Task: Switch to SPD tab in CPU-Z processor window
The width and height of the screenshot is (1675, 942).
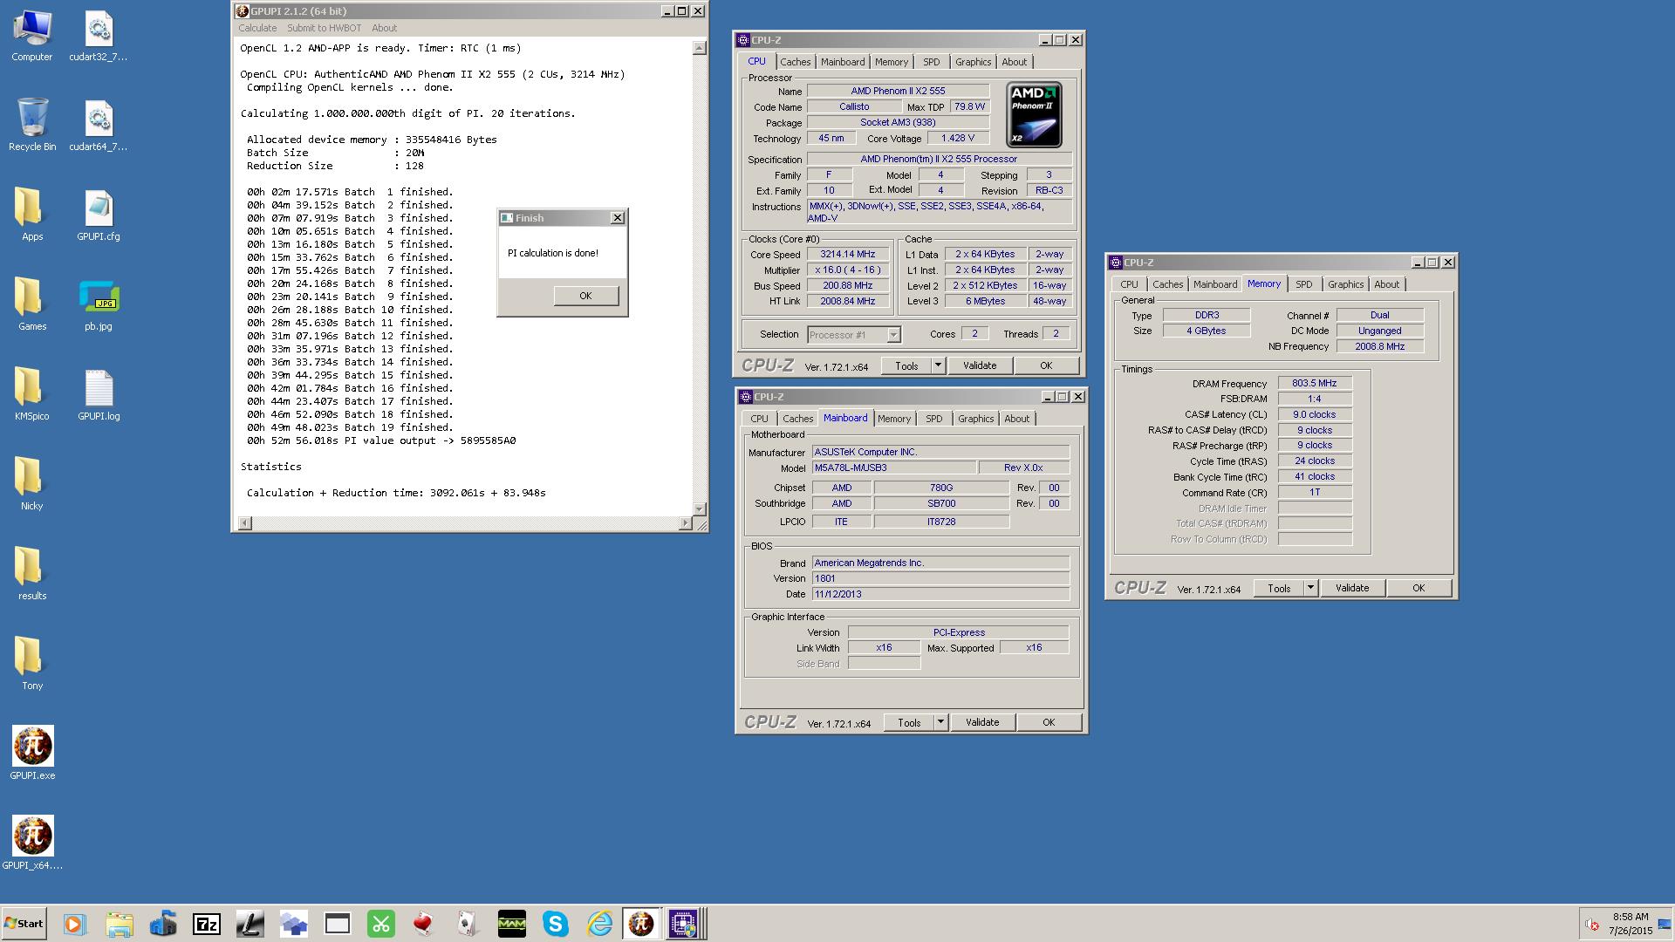Action: coord(931,62)
